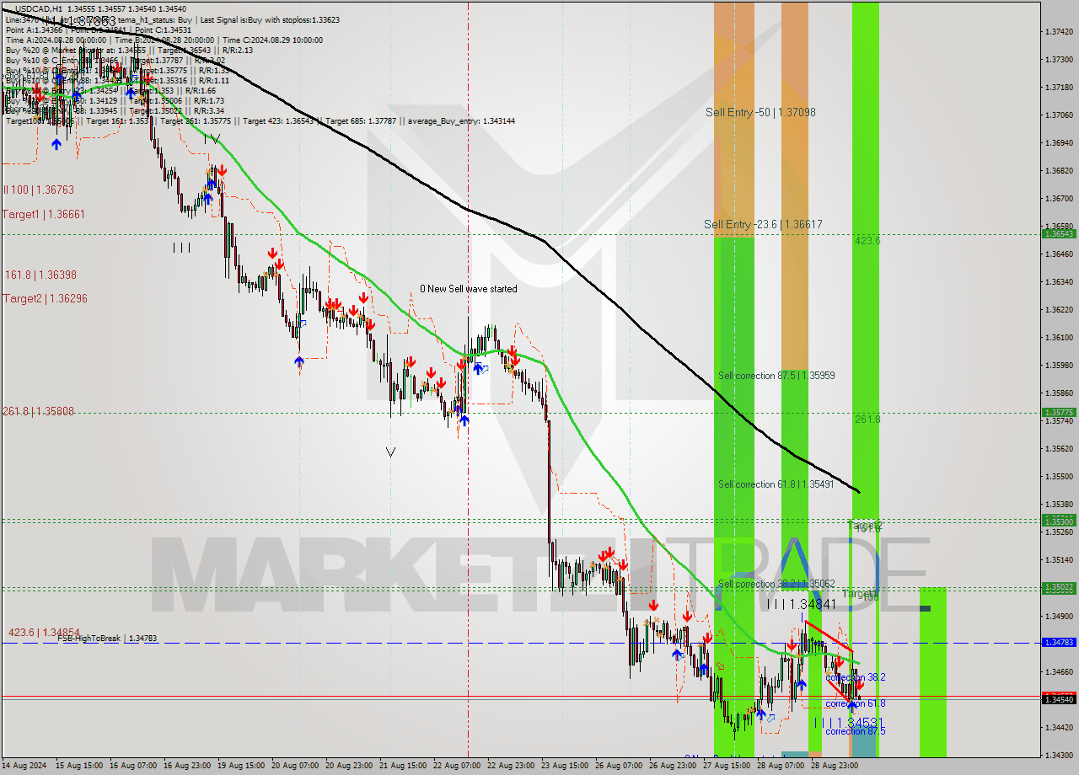Click '16 Aug 23:00' on the time axis
The height and width of the screenshot is (775, 1079).
(186, 766)
